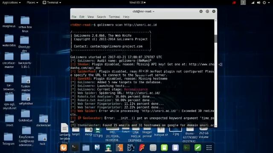The height and width of the screenshot is (153, 273).
Task: Select the EasyScreenCast folder on desktop
Action: coord(26,136)
